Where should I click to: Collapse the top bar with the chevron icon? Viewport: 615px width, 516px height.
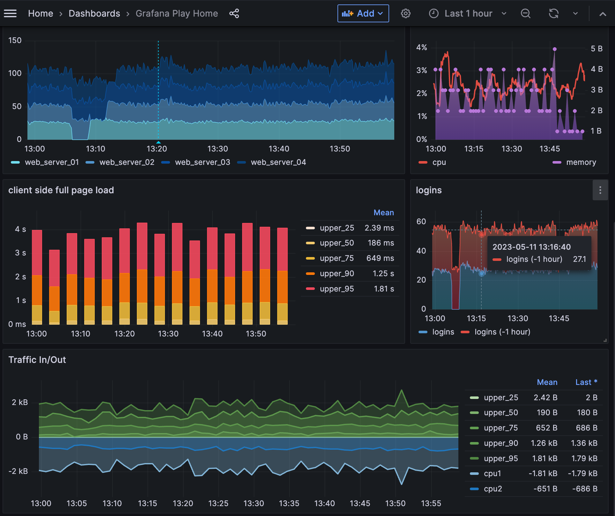pyautogui.click(x=603, y=13)
